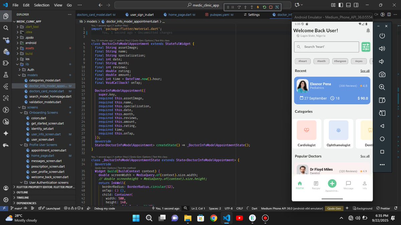
Task: Tap the Appointment plus button
Action: coord(332,183)
